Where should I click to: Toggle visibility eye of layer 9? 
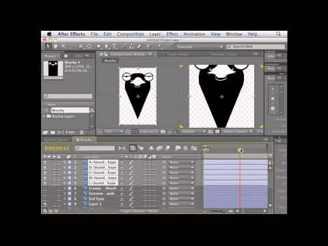(x=45, y=204)
